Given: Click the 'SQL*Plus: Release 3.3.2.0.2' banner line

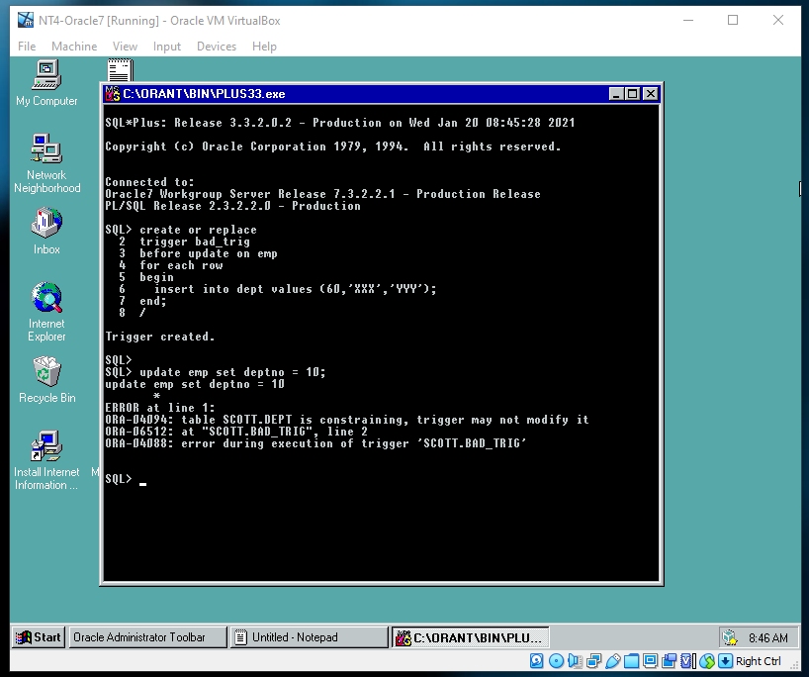Looking at the screenshot, I should (340, 123).
